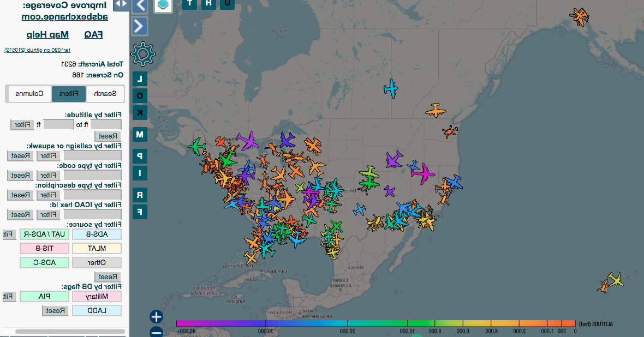Click the F map button

(140, 212)
